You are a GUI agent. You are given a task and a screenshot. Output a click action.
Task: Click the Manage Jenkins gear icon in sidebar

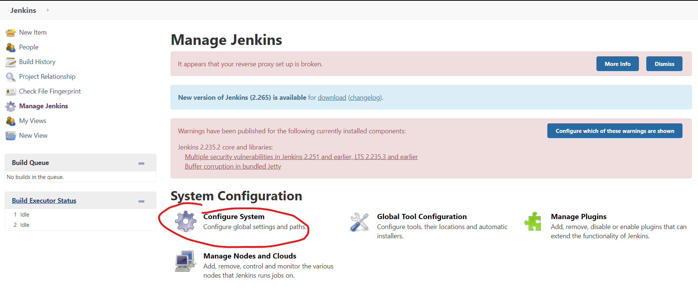tap(11, 106)
